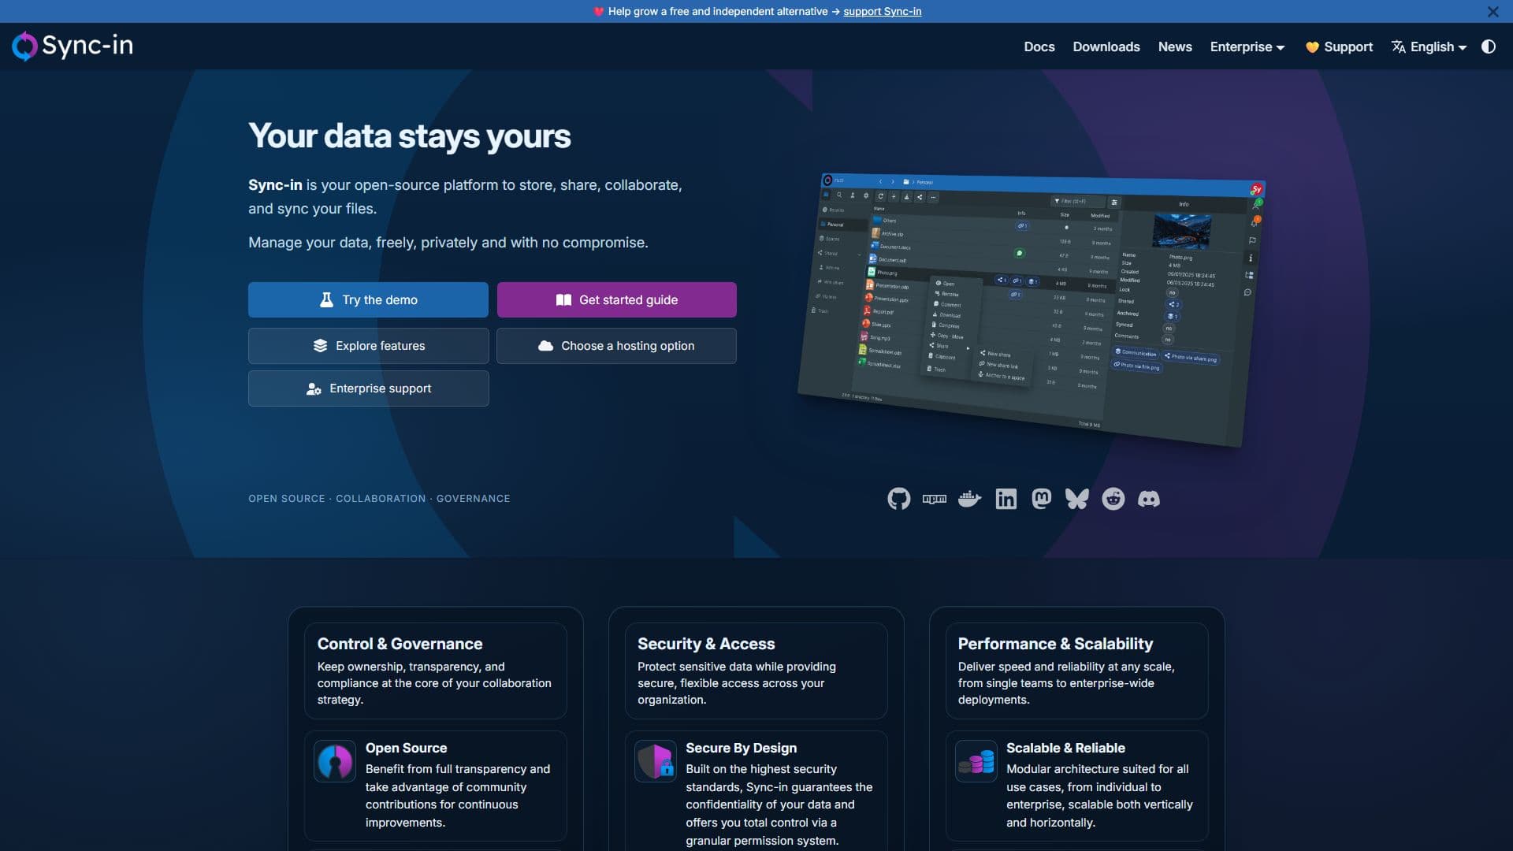Viewport: 1513px width, 851px height.
Task: Open the npm package icon
Action: point(935,499)
